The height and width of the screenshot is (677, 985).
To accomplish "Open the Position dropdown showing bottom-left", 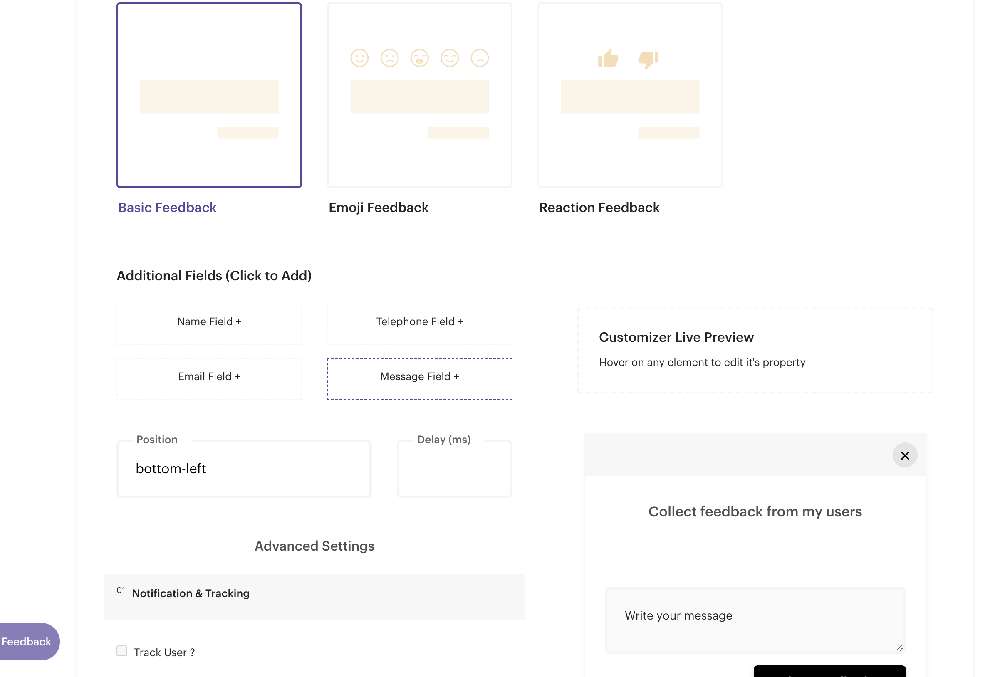I will (x=244, y=469).
